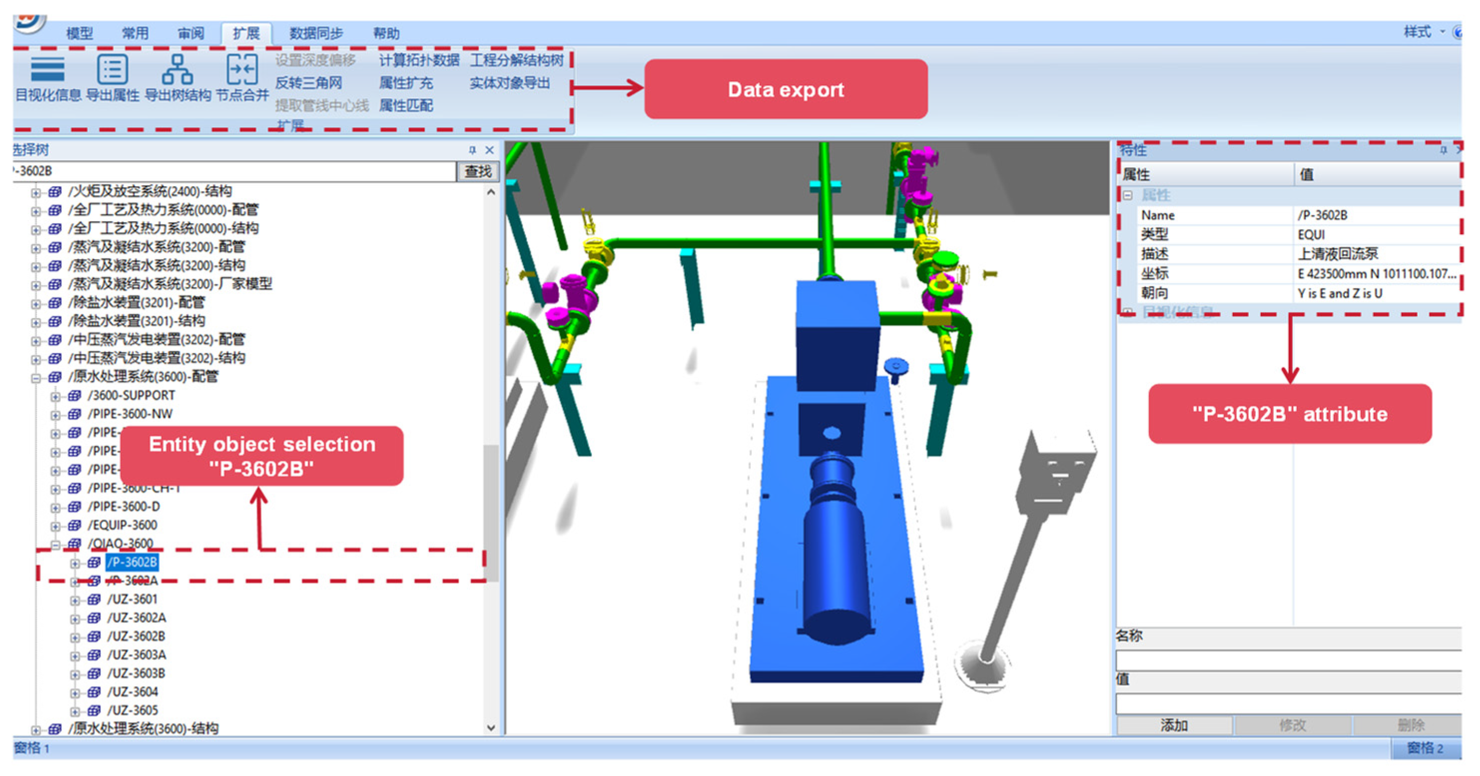1480x776 pixels.
Task: Click 实体对象导出 in the ribbon
Action: 510,83
